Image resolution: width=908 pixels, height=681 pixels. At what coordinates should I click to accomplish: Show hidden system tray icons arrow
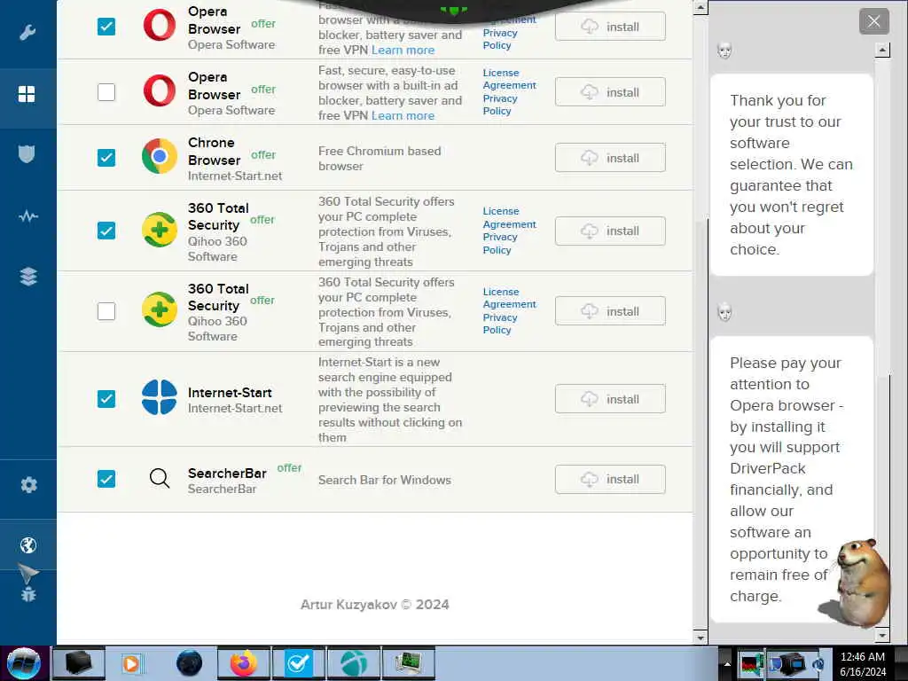pos(727,663)
